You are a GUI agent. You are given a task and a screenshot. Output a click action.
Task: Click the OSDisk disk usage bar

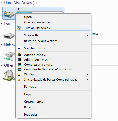[x=40, y=12]
